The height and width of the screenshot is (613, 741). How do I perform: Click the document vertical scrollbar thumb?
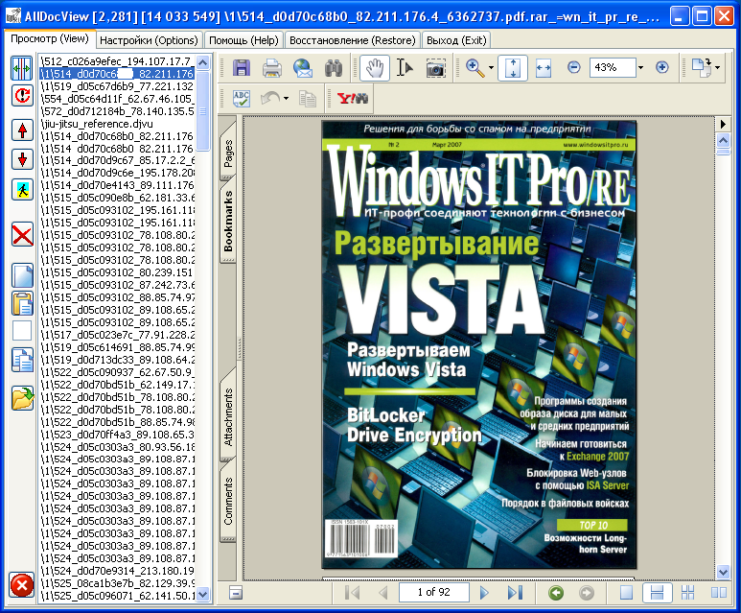[x=723, y=153]
